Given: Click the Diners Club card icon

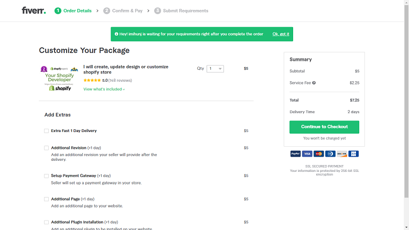Looking at the screenshot, I should [330, 154].
